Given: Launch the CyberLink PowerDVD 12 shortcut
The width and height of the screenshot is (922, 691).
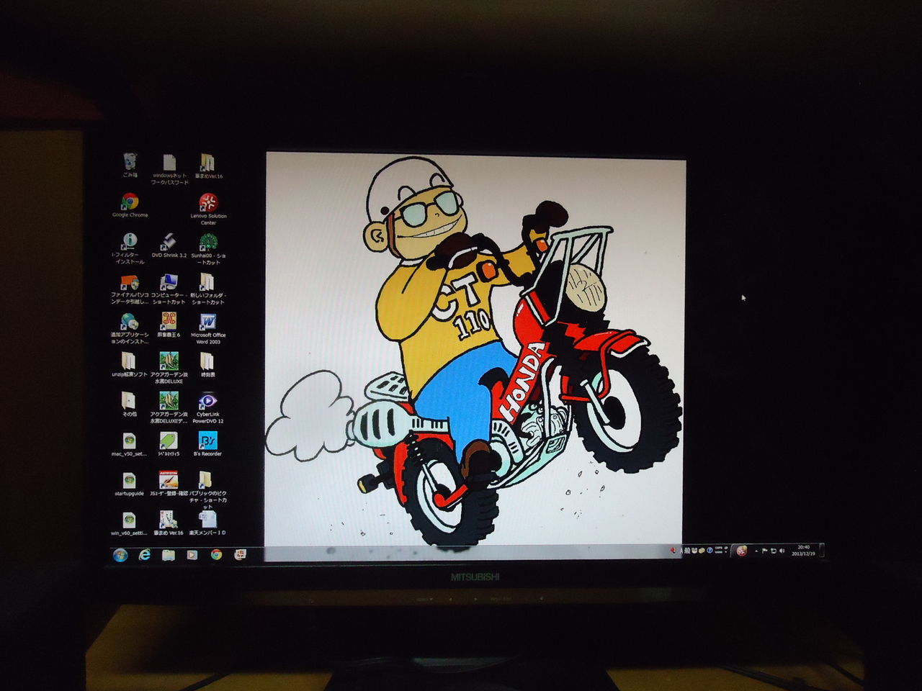Looking at the screenshot, I should (208, 407).
